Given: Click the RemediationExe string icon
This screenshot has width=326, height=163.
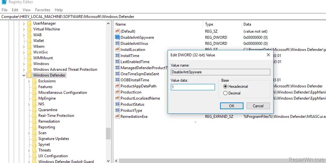Looking at the screenshot, I should pos(117,116).
